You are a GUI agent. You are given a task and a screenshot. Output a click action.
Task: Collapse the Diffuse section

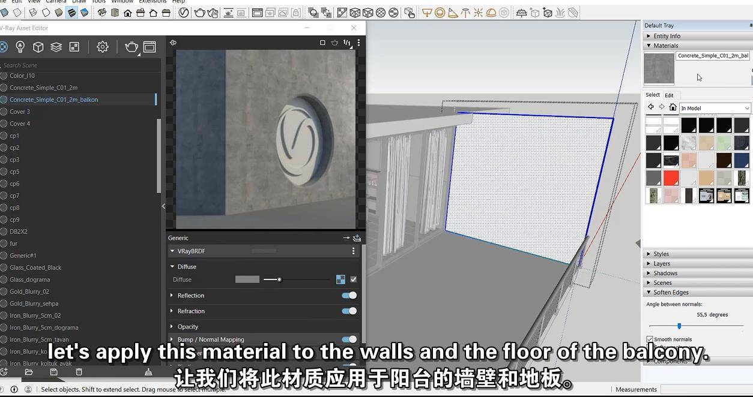172,267
